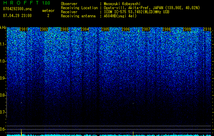This screenshot has width=214, height=136.
Task: Click the 0.7 kHz axis label
Action: [x=3, y=112]
